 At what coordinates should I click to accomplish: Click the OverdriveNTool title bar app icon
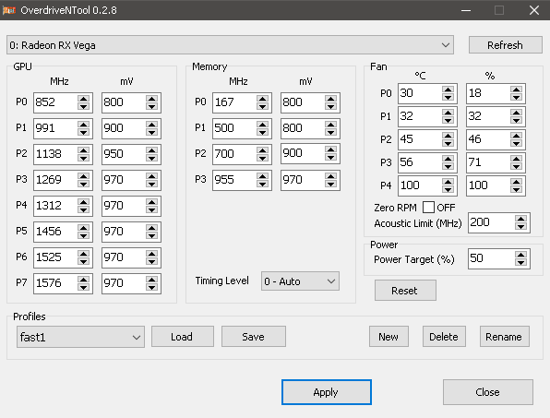[x=9, y=10]
